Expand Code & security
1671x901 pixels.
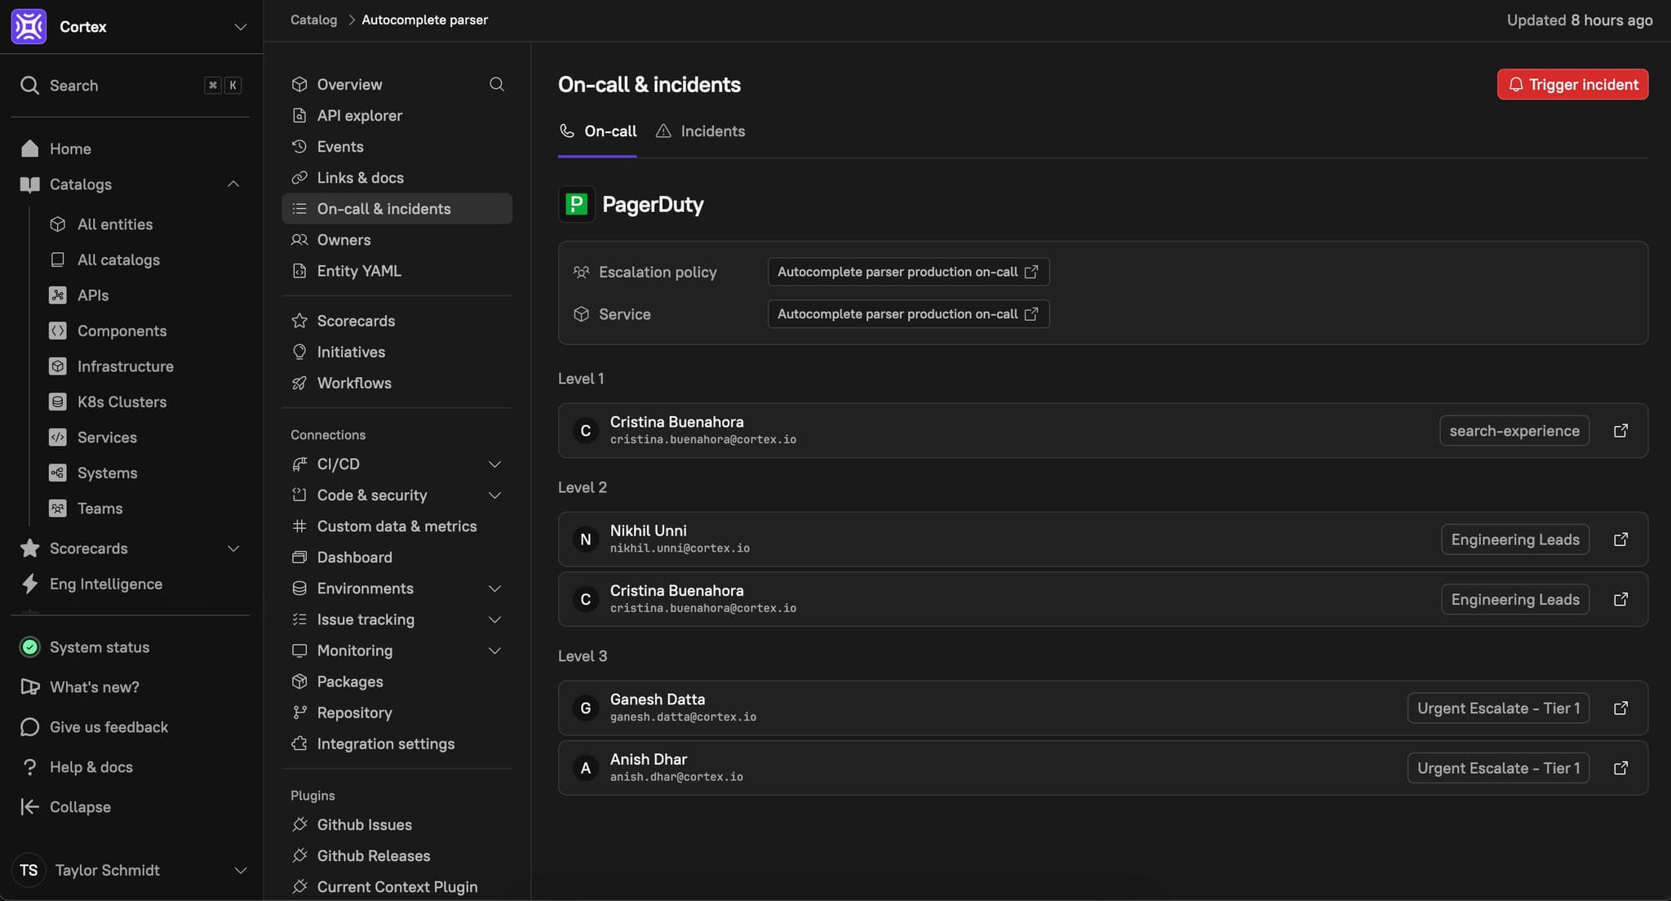494,495
